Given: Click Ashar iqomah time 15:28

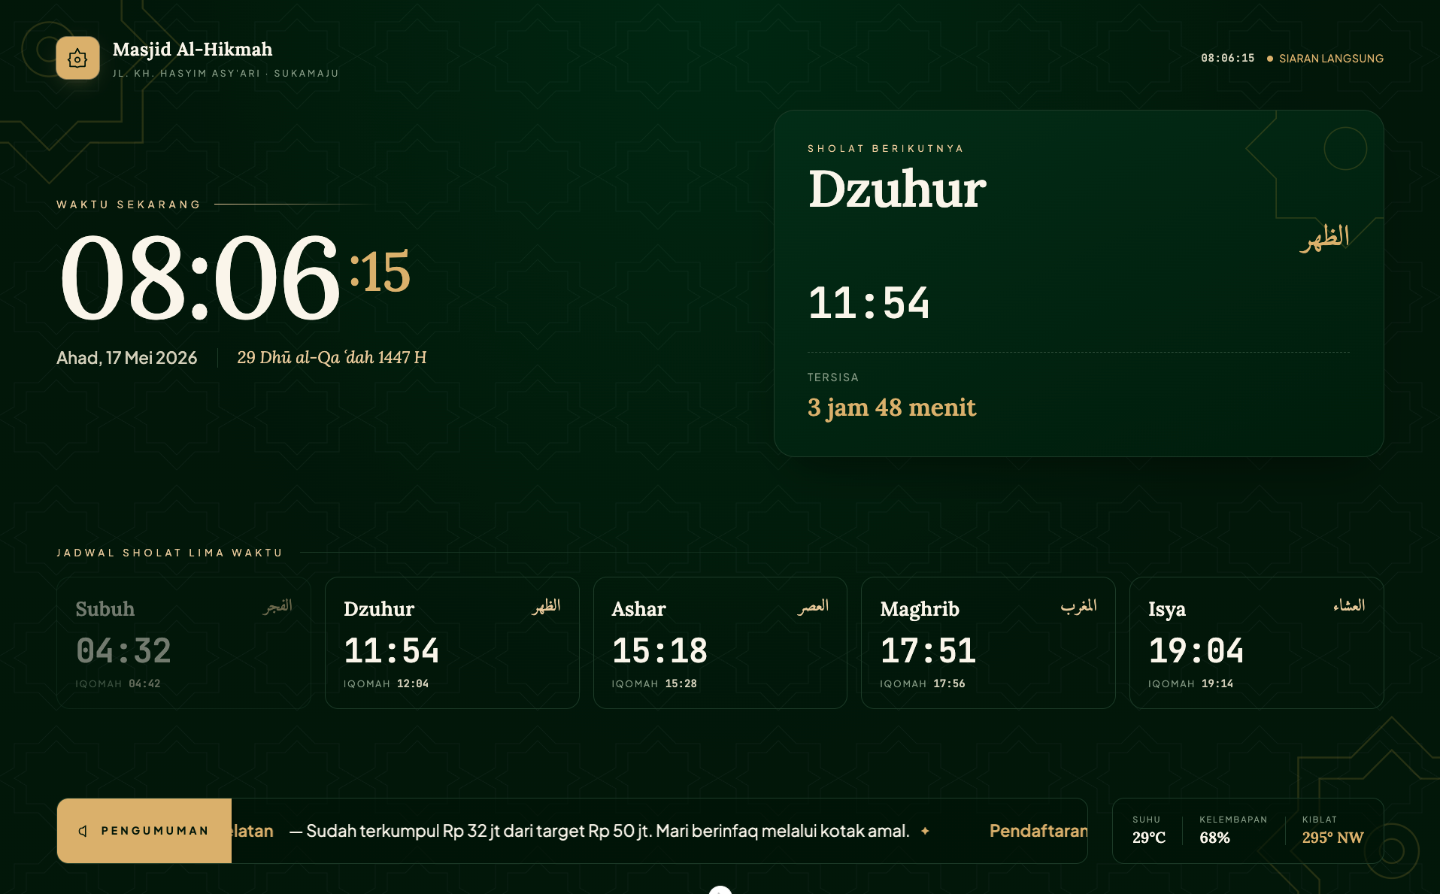Looking at the screenshot, I should pos(681,683).
